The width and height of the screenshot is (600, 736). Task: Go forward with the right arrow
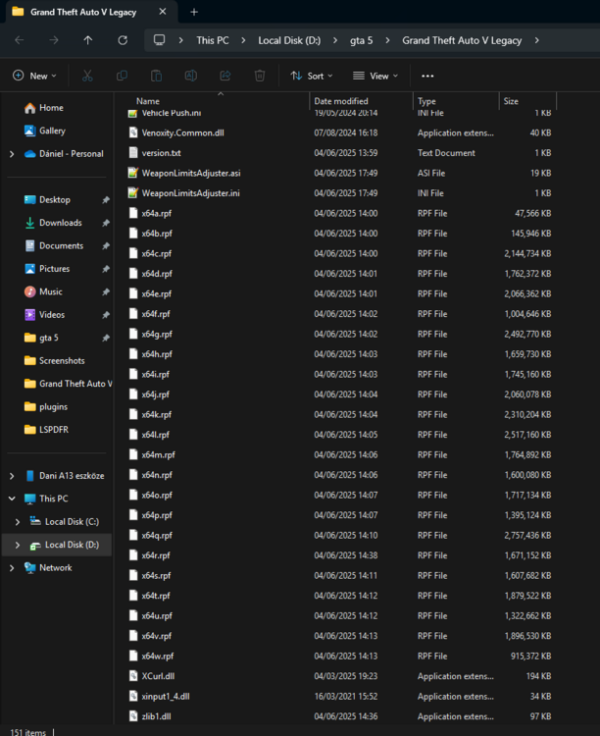(54, 40)
